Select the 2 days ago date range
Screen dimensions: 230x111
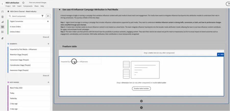coord(29,104)
